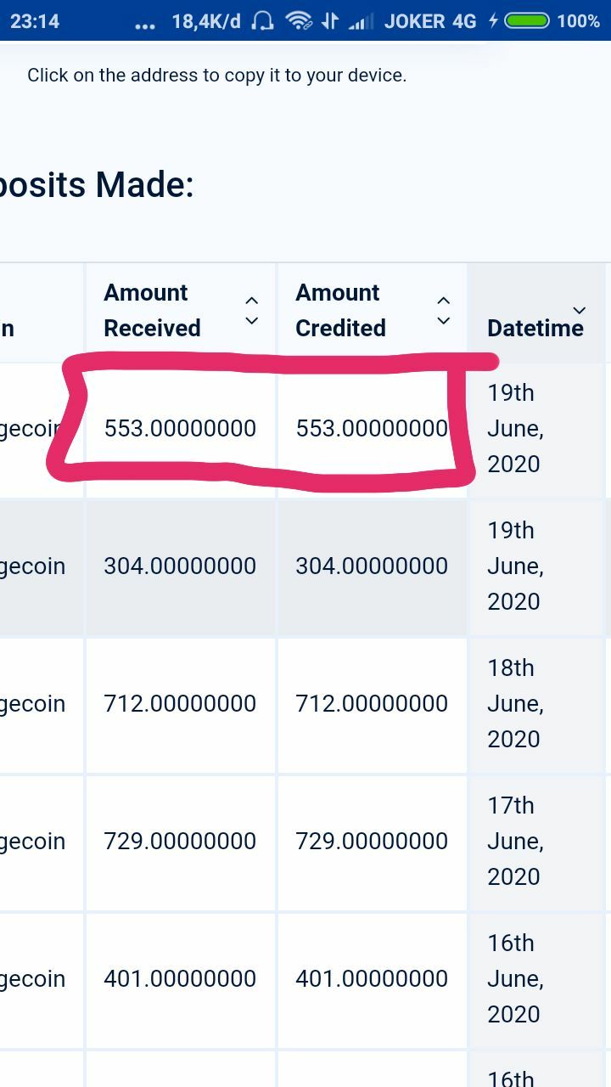Click the 18th June, 2020 date cell
This screenshot has width=611, height=1087.
point(536,704)
